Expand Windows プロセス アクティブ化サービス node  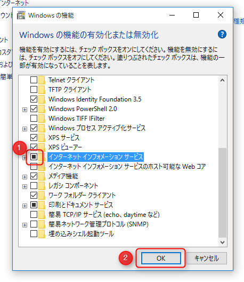[25, 129]
